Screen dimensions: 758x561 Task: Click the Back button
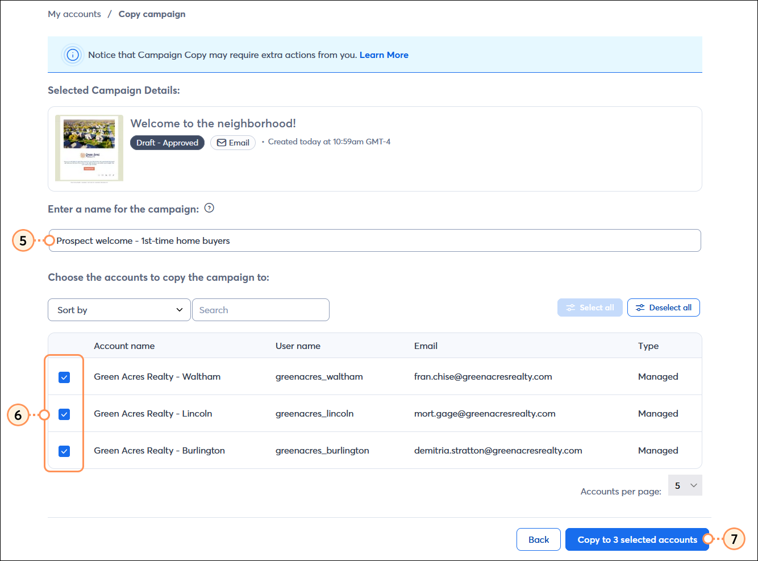(x=538, y=539)
